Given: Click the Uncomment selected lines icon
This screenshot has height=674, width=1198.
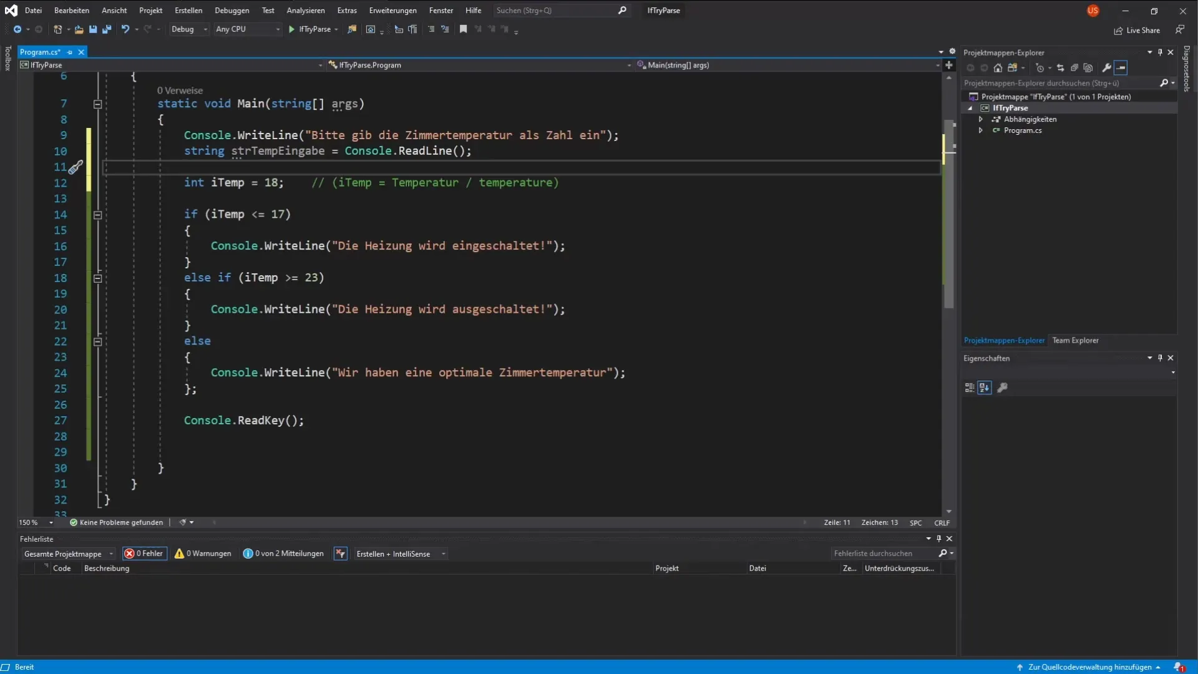Looking at the screenshot, I should coord(445,29).
